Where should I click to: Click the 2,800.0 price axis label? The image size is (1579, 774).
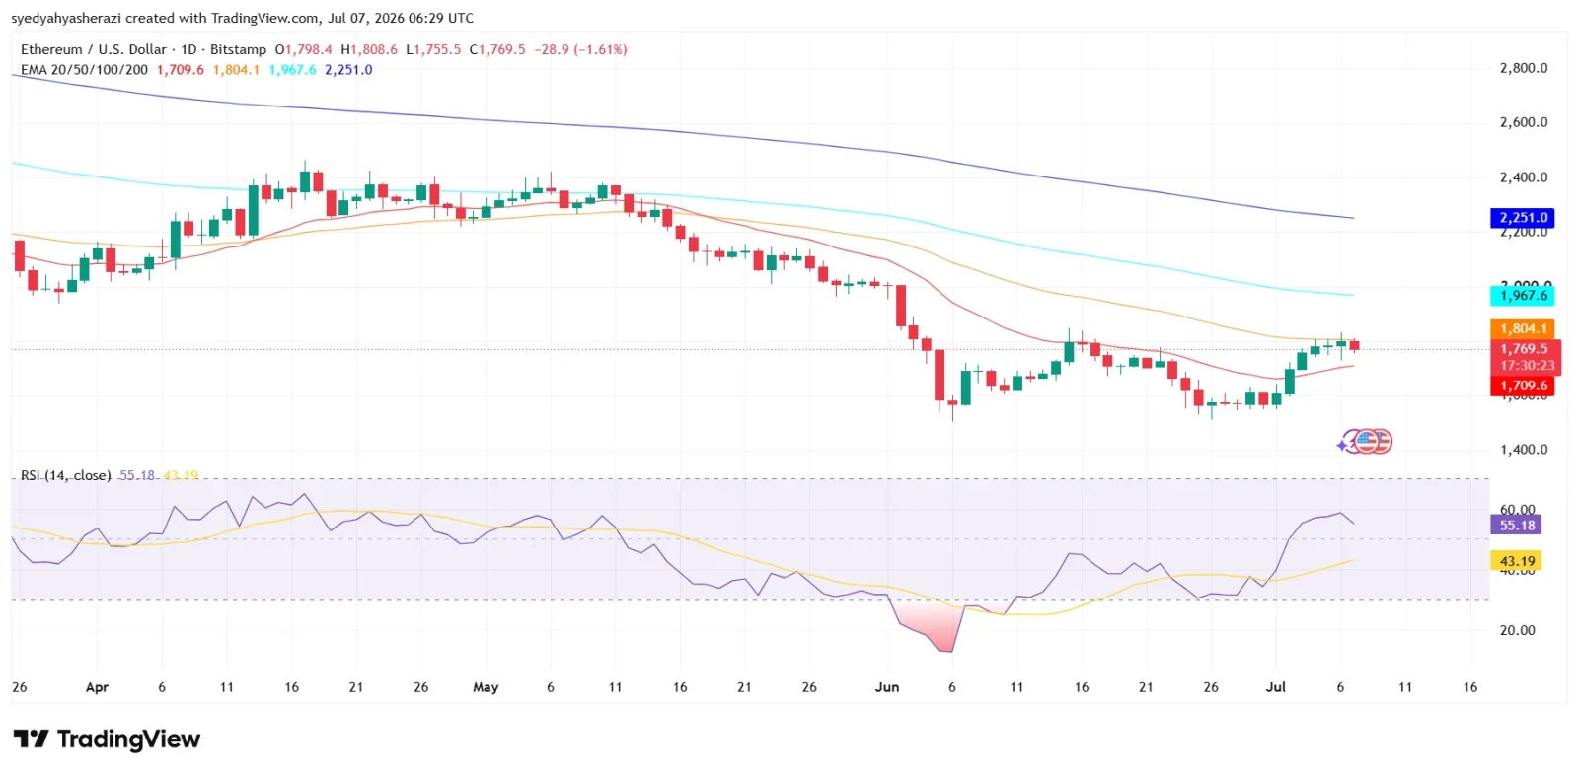(x=1524, y=68)
